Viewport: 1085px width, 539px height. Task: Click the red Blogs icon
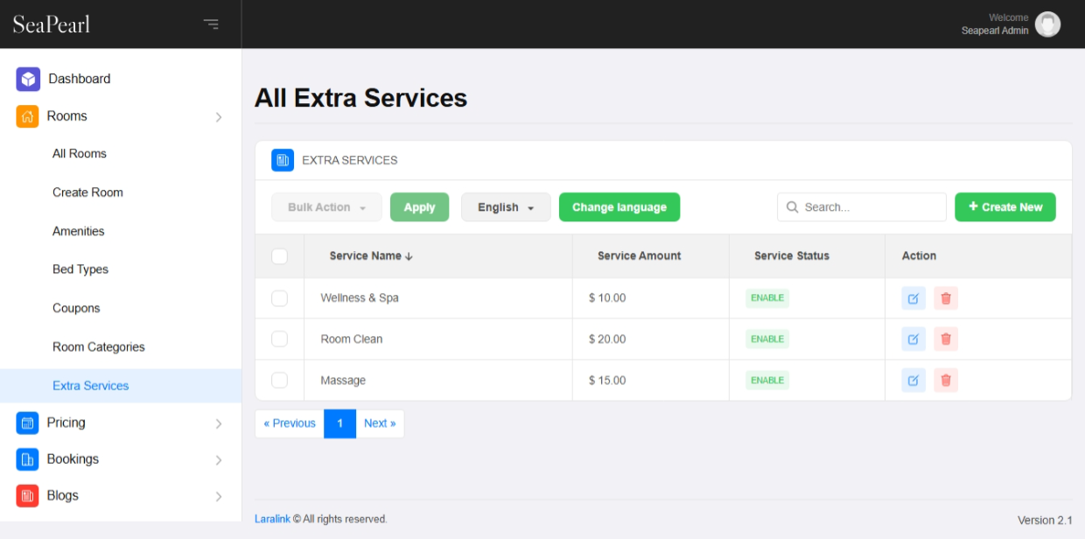(28, 496)
